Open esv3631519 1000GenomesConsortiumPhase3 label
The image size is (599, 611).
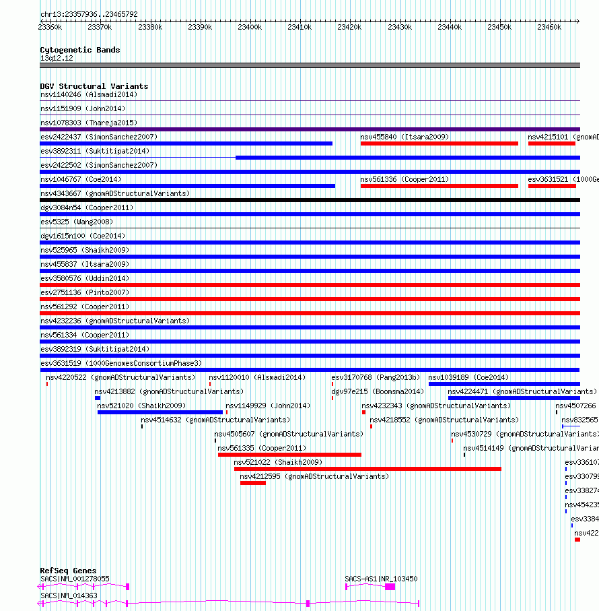(121, 363)
